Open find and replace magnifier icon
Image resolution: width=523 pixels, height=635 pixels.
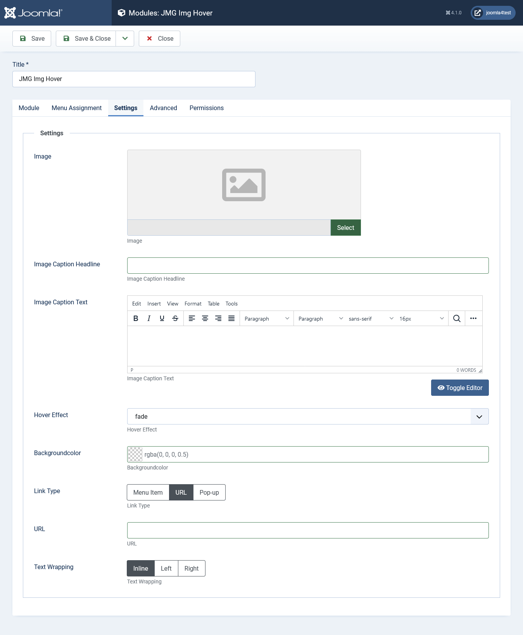457,318
